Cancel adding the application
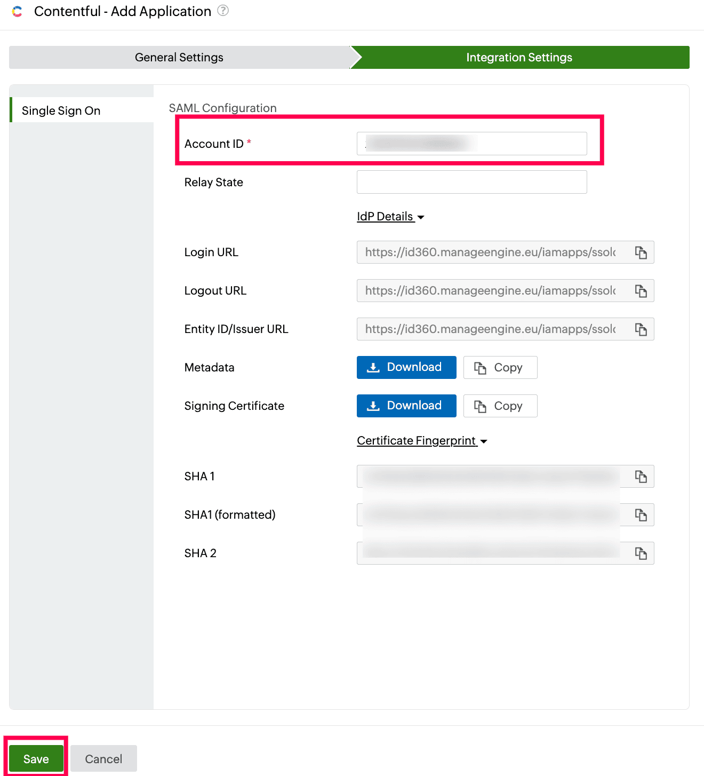The image size is (704, 776). tap(103, 759)
